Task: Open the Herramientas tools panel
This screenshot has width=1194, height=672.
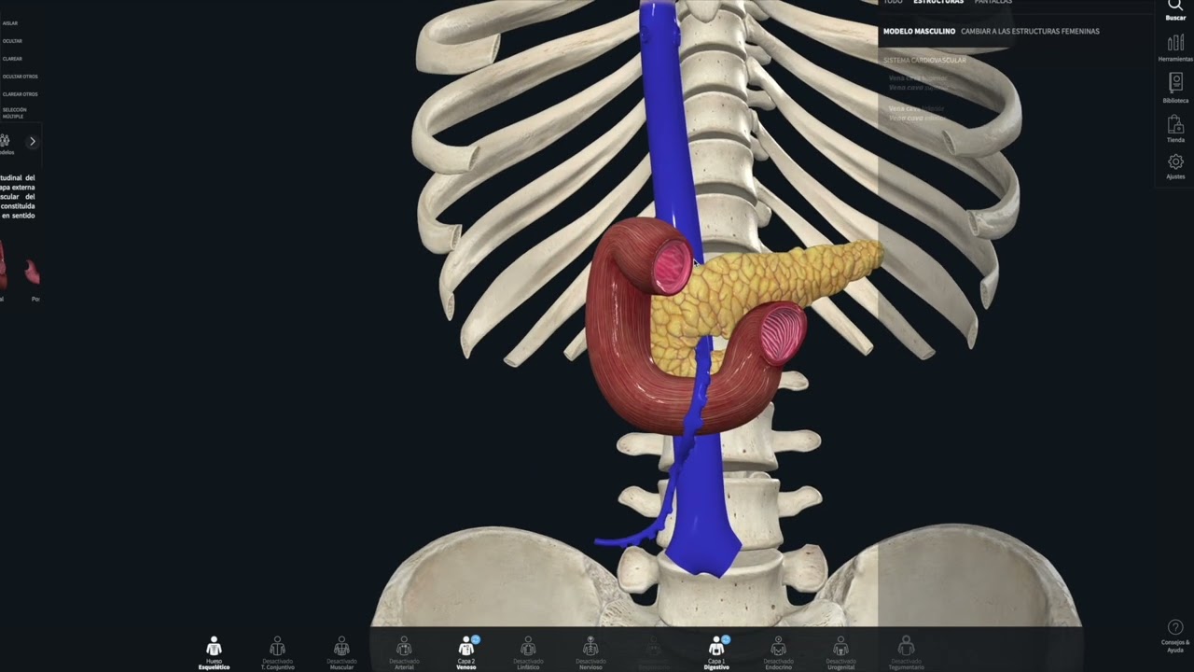Action: click(1175, 48)
